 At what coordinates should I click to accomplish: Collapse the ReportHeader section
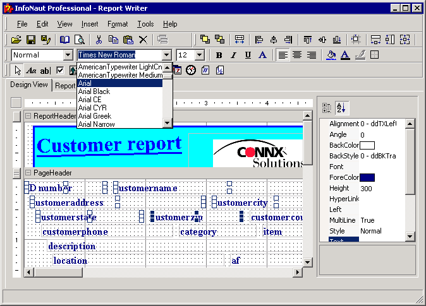tap(28, 116)
